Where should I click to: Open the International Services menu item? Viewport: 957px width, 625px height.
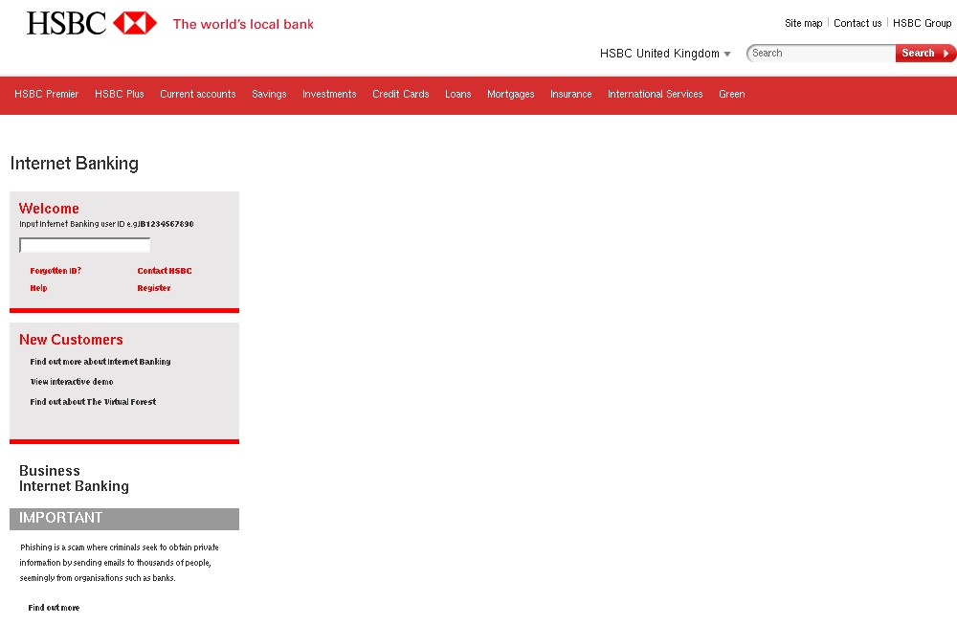coord(655,94)
